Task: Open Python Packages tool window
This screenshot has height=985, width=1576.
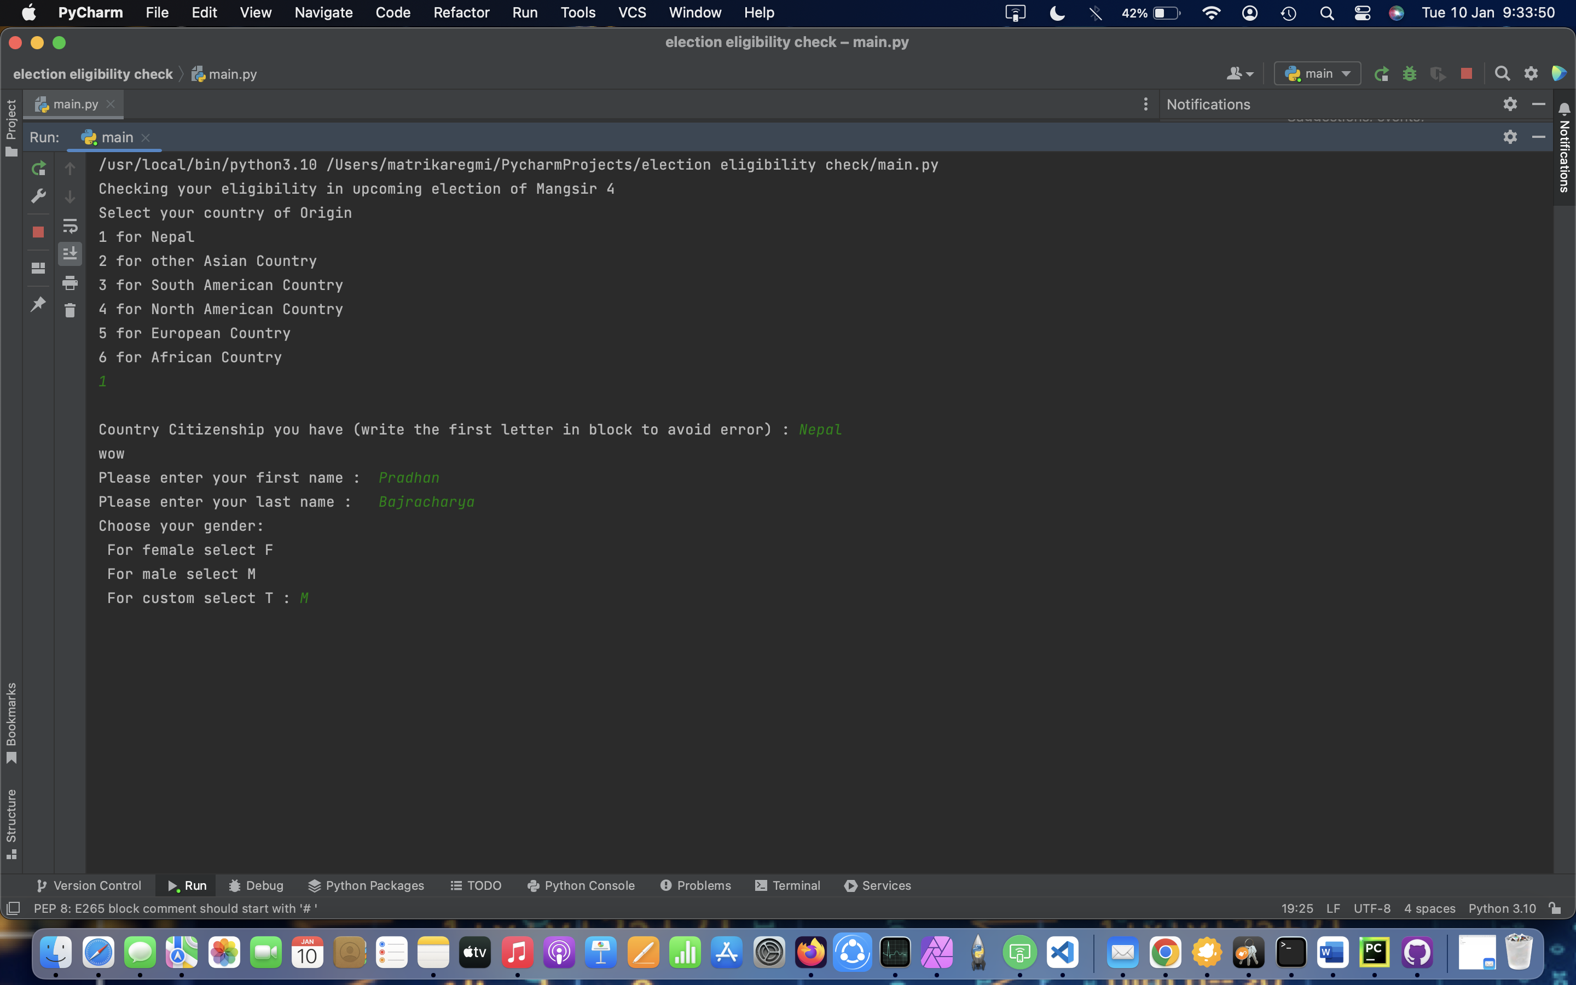Action: coord(366,885)
